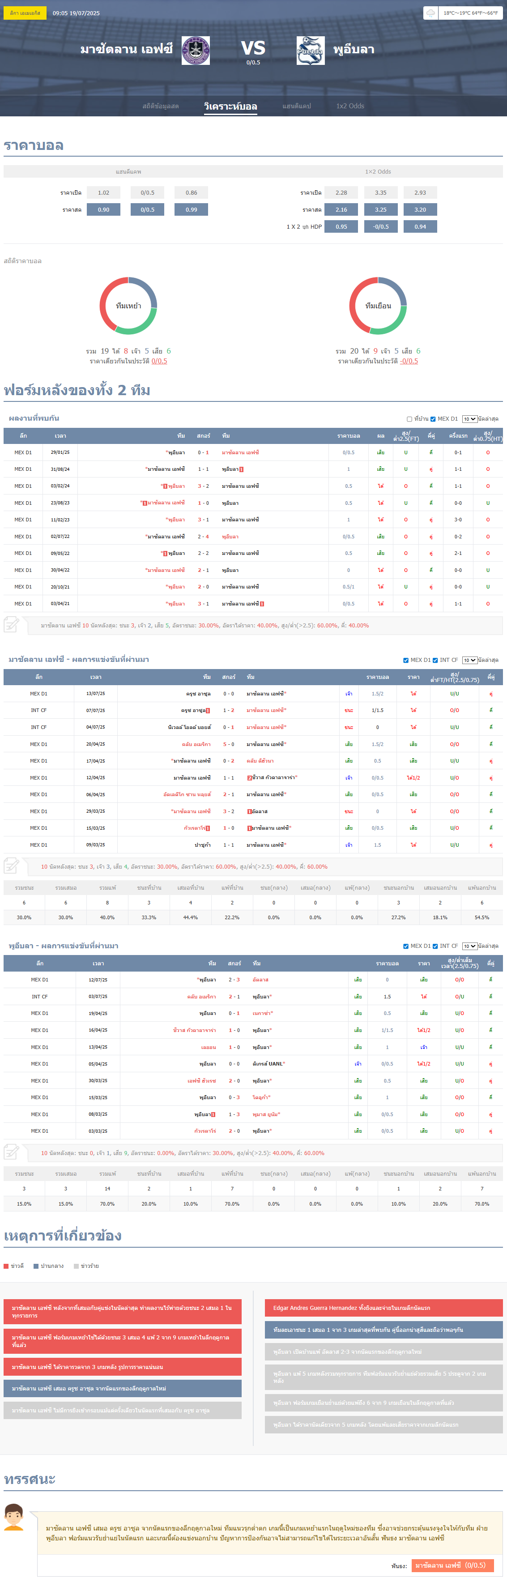Click score 2 - 4 in 02/07/22 row
This screenshot has height=1582, width=507.
[x=203, y=537]
